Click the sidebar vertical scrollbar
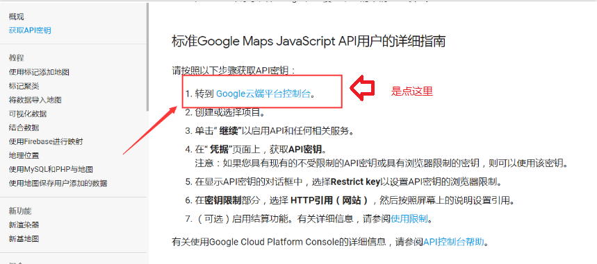 tap(147, 57)
